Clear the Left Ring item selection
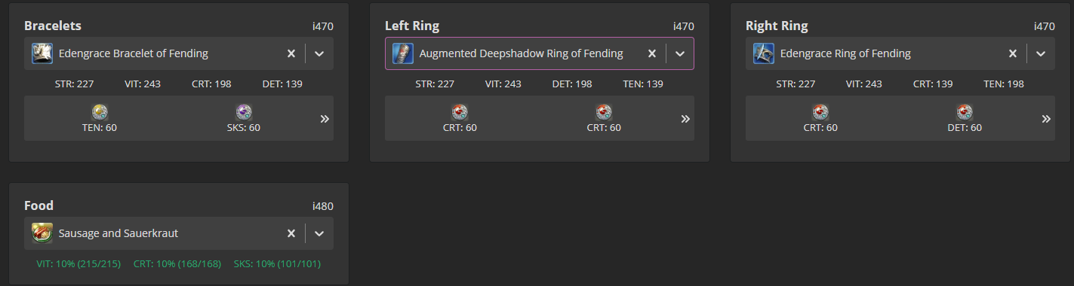This screenshot has height=286, width=1074. (x=652, y=53)
